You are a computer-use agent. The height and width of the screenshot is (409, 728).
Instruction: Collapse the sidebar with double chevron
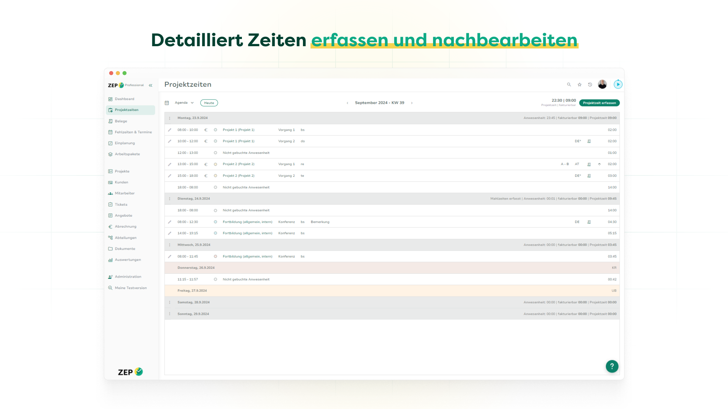pos(151,86)
